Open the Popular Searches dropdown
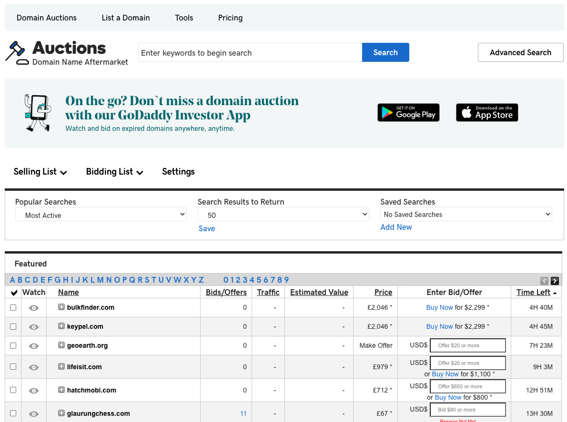The height and width of the screenshot is (422, 567). (x=101, y=215)
